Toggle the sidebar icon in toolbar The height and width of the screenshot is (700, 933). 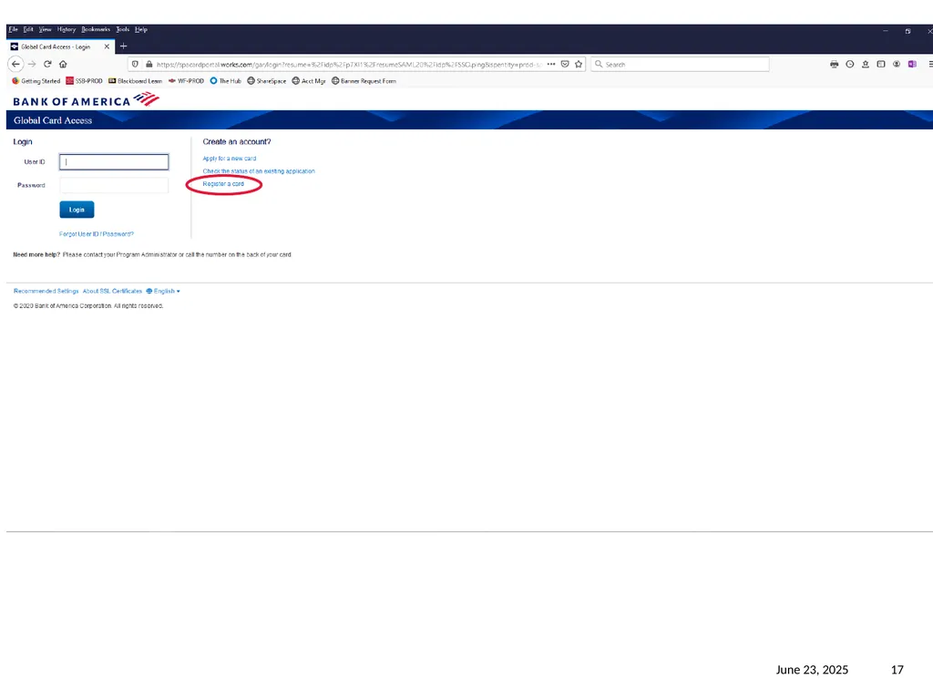[x=881, y=65]
